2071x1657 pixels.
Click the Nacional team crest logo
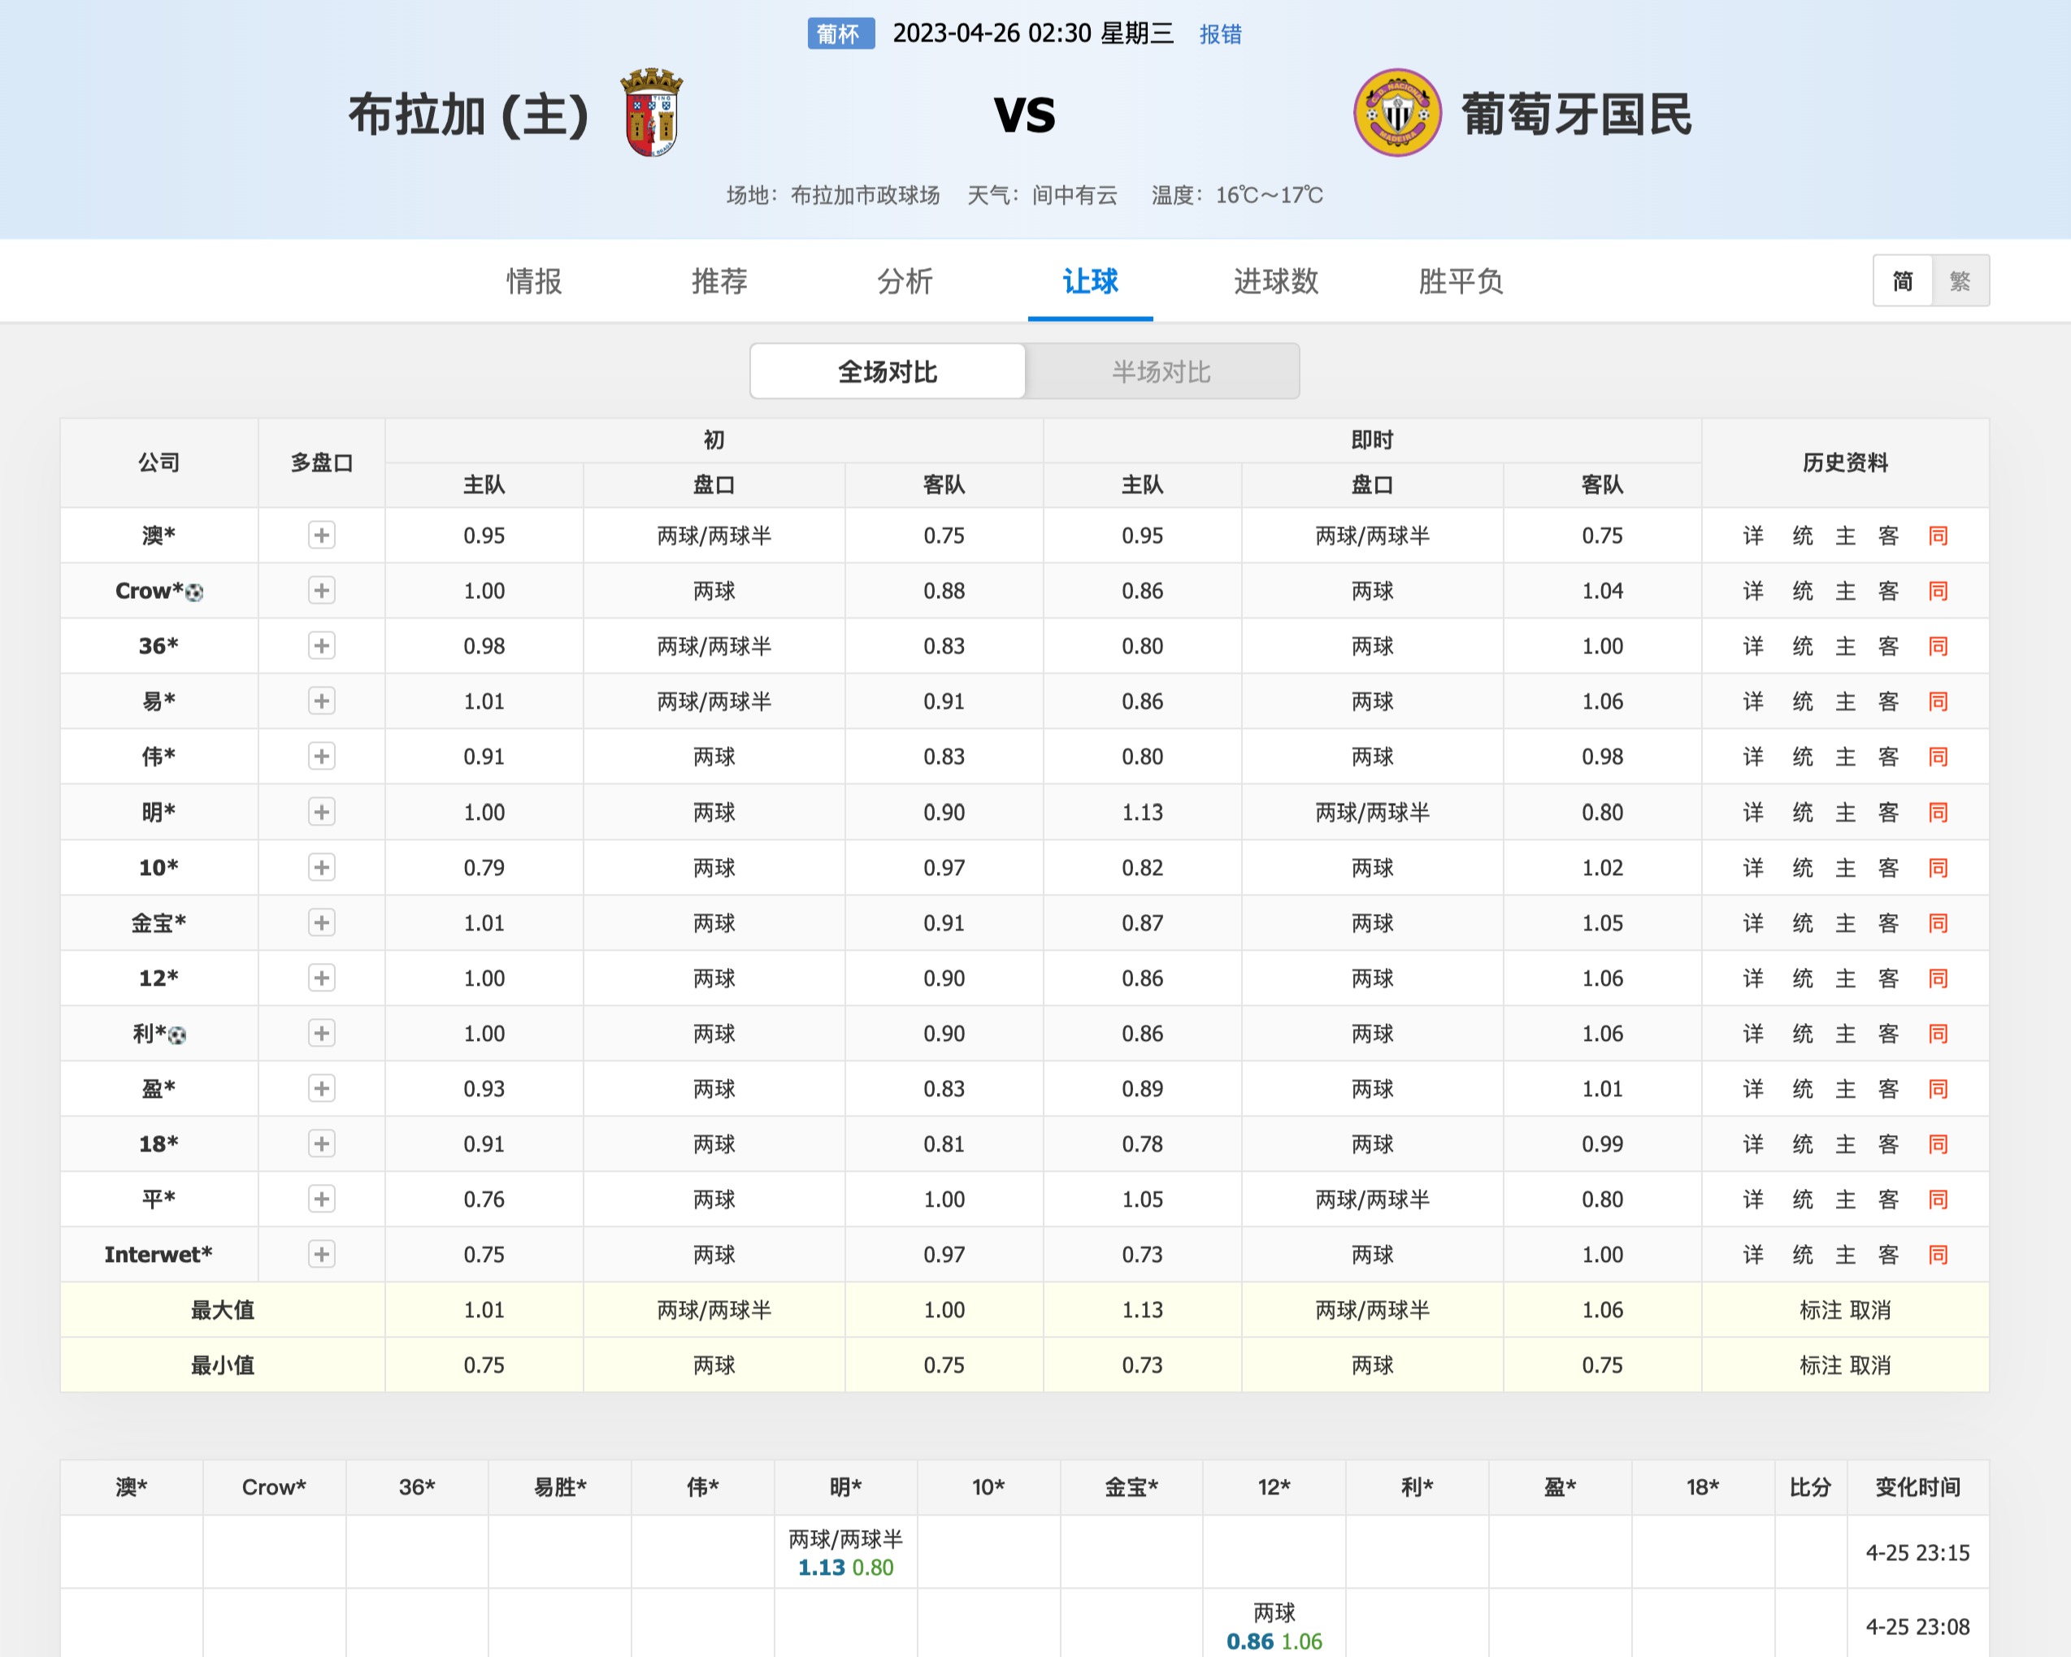1398,112
